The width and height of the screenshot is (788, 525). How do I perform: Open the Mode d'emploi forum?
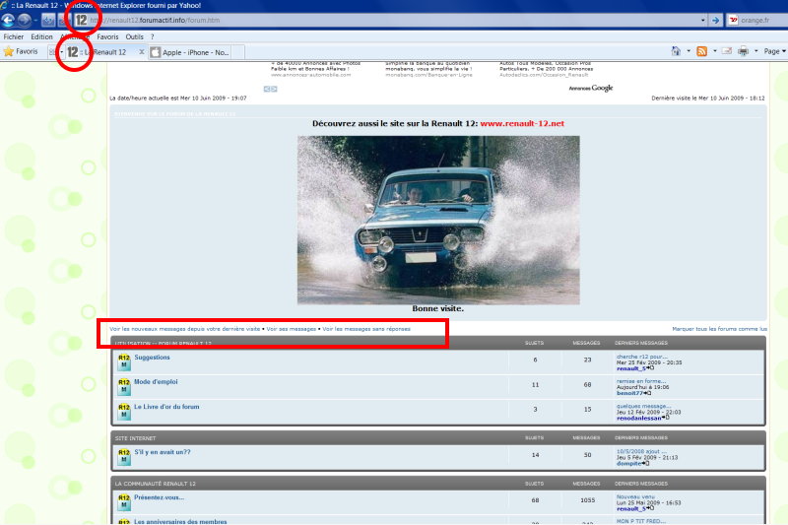pos(156,382)
